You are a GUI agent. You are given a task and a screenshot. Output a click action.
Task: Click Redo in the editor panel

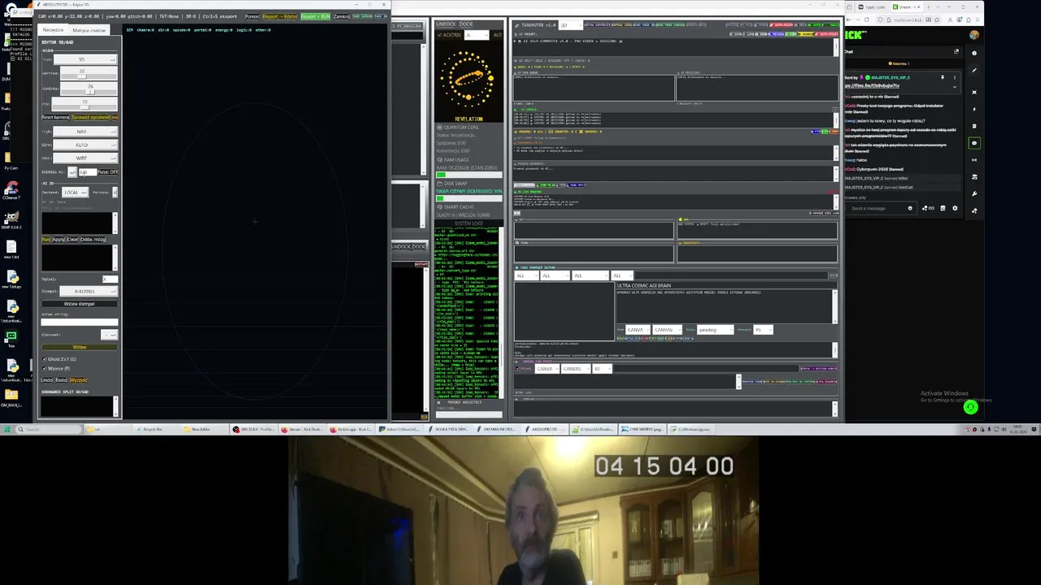pyautogui.click(x=61, y=380)
